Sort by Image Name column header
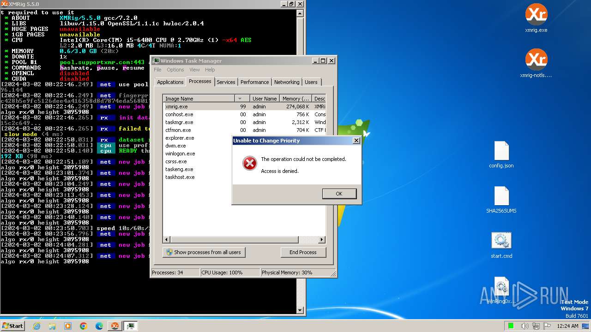The width and height of the screenshot is (591, 332). pyautogui.click(x=199, y=99)
